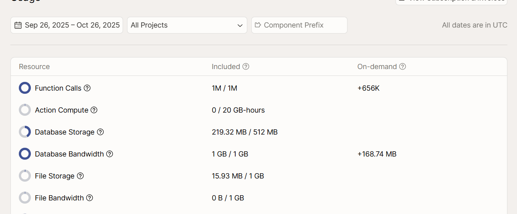Click the Database Bandwidth help icon
The width and height of the screenshot is (517, 214).
(x=109, y=154)
